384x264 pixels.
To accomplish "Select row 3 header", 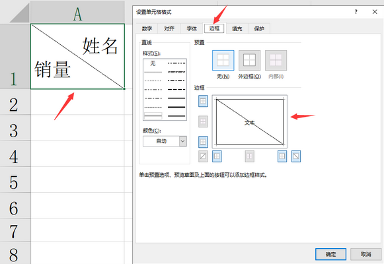I will (15, 127).
